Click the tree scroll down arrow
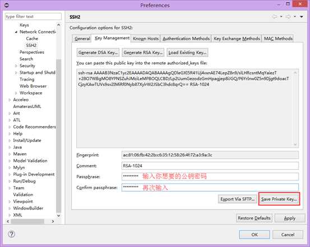This screenshot has height=247, width=310. point(59,216)
